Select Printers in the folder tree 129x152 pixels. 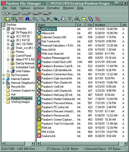(x=20, y=52)
